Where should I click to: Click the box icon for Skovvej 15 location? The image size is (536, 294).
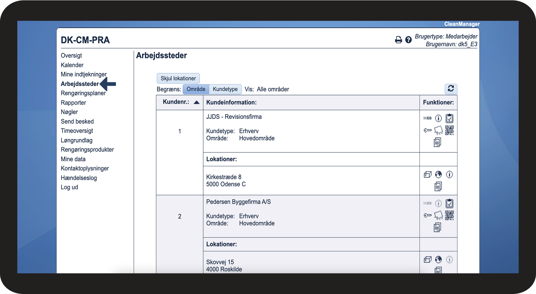click(x=427, y=259)
